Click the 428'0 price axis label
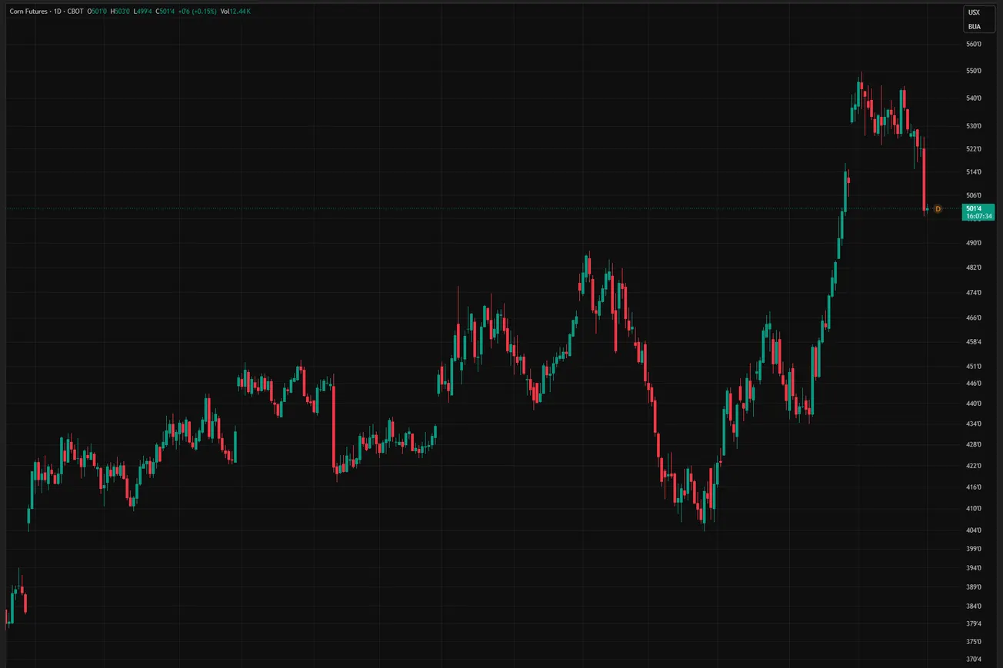The height and width of the screenshot is (668, 1003). pos(974,445)
